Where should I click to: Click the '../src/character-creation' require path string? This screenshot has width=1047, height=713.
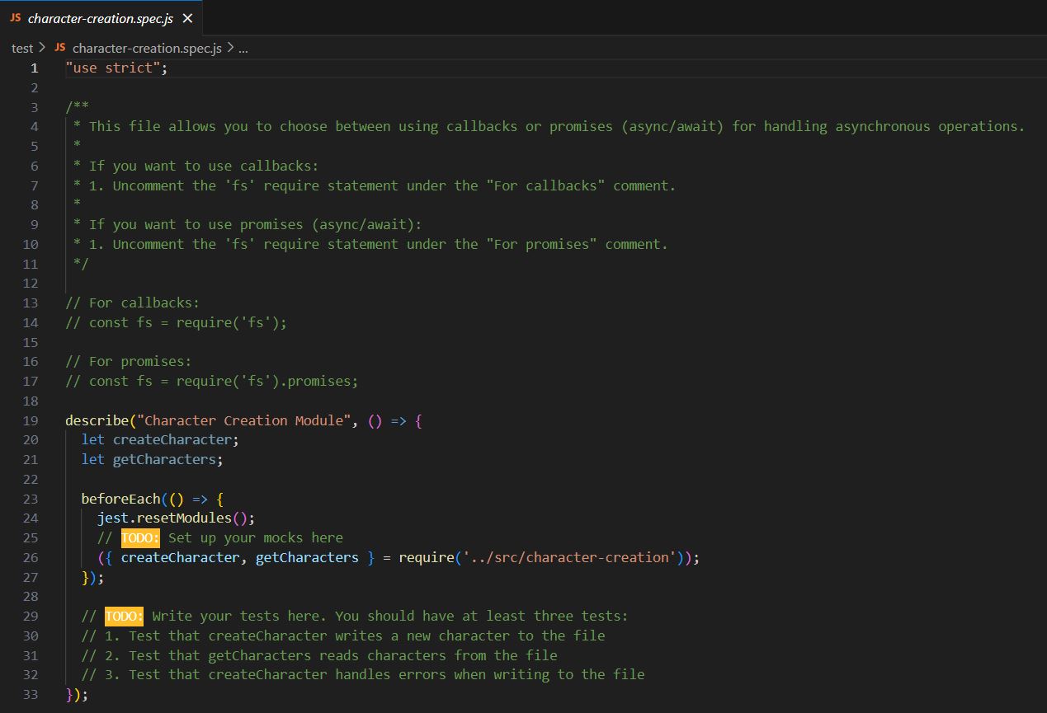click(568, 557)
